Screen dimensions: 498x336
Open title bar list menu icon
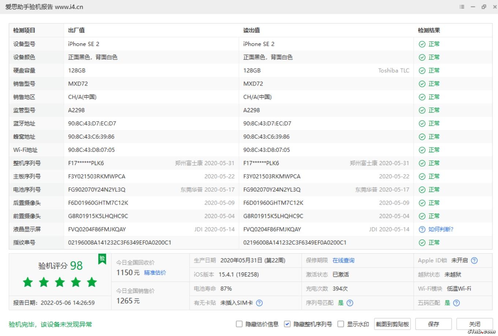click(x=462, y=7)
